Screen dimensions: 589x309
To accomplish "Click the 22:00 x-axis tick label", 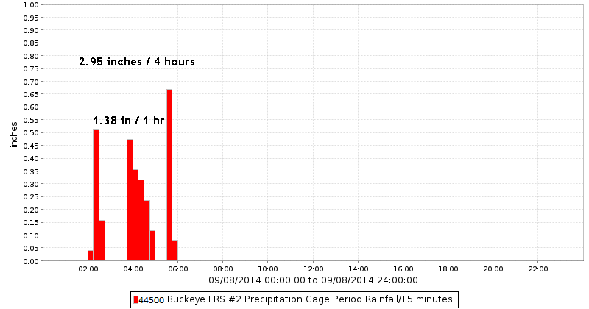I will pos(538,269).
